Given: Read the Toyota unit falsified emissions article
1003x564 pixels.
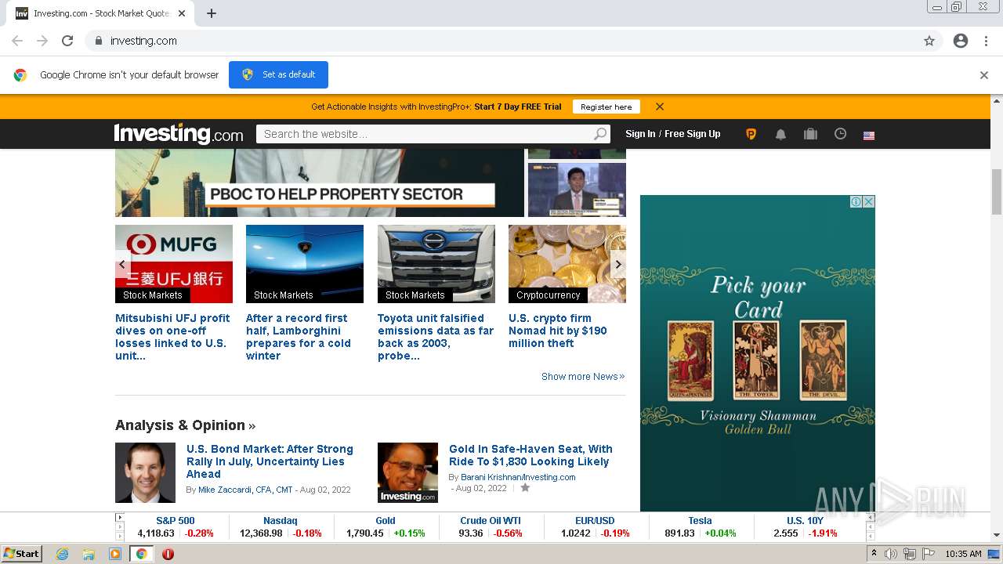Looking at the screenshot, I should tap(436, 337).
